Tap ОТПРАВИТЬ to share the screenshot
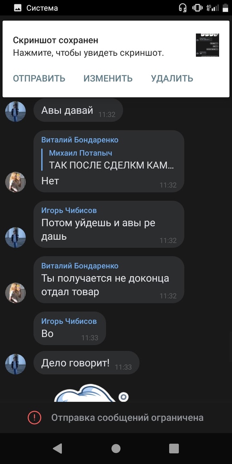The image size is (232, 464). 39,79
